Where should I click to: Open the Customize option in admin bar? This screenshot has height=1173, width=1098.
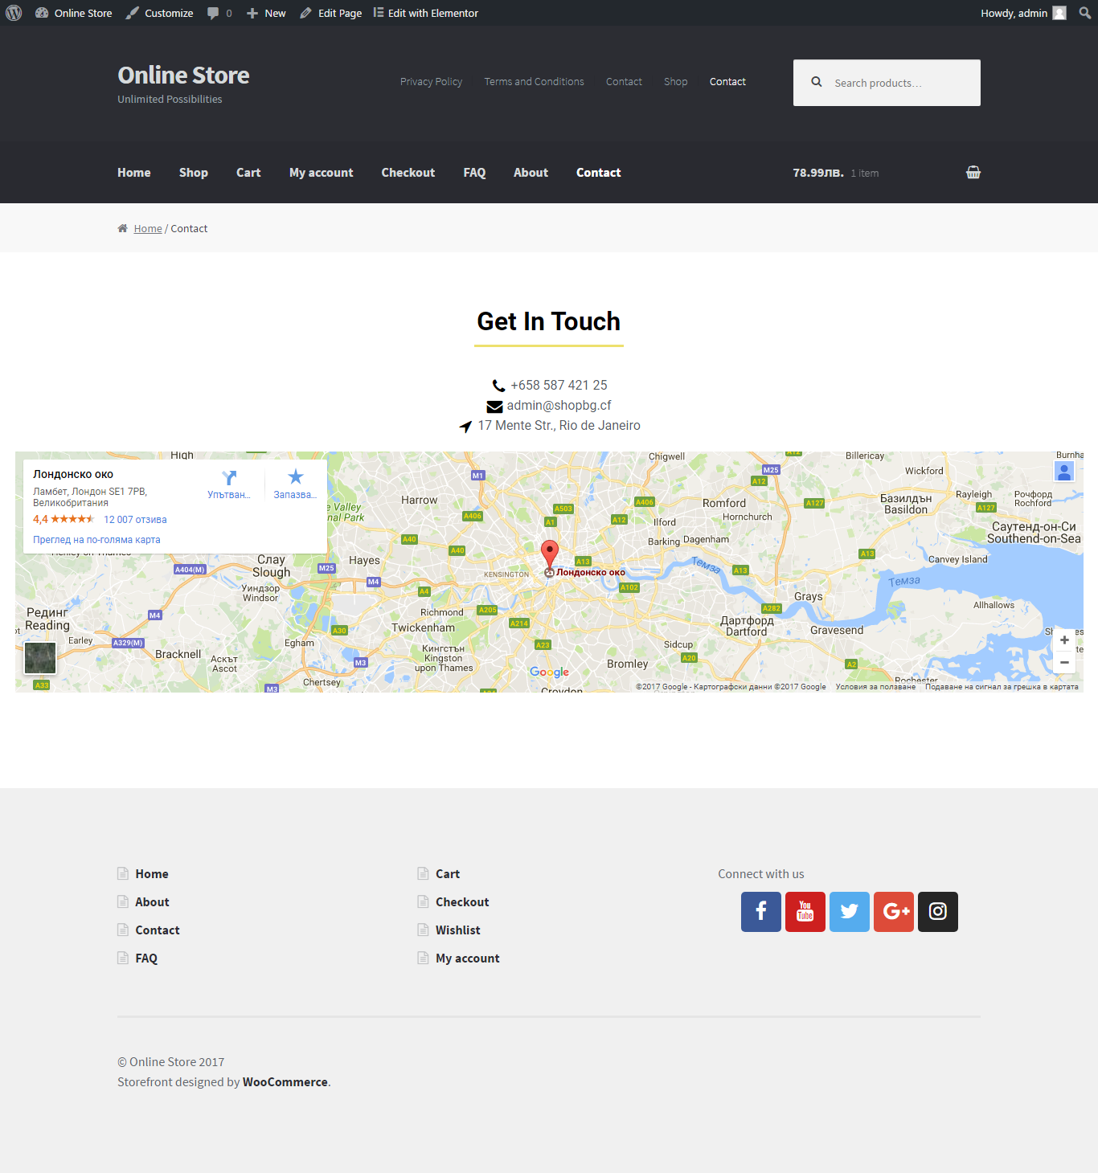[159, 13]
